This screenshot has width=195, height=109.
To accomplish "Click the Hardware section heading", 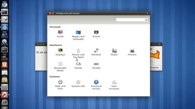I will pyautogui.click(x=55, y=45).
